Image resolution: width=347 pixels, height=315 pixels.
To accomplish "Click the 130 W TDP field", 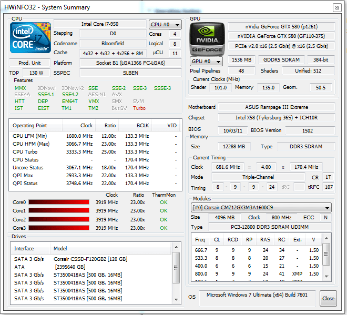I will [36, 73].
